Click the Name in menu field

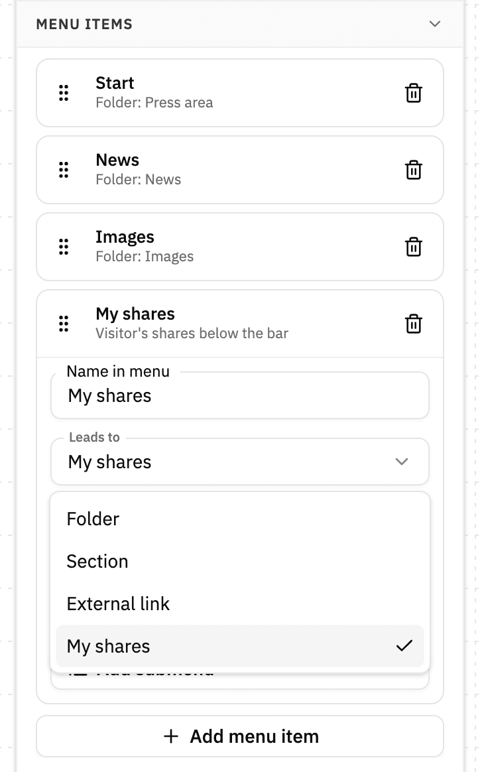(x=240, y=395)
